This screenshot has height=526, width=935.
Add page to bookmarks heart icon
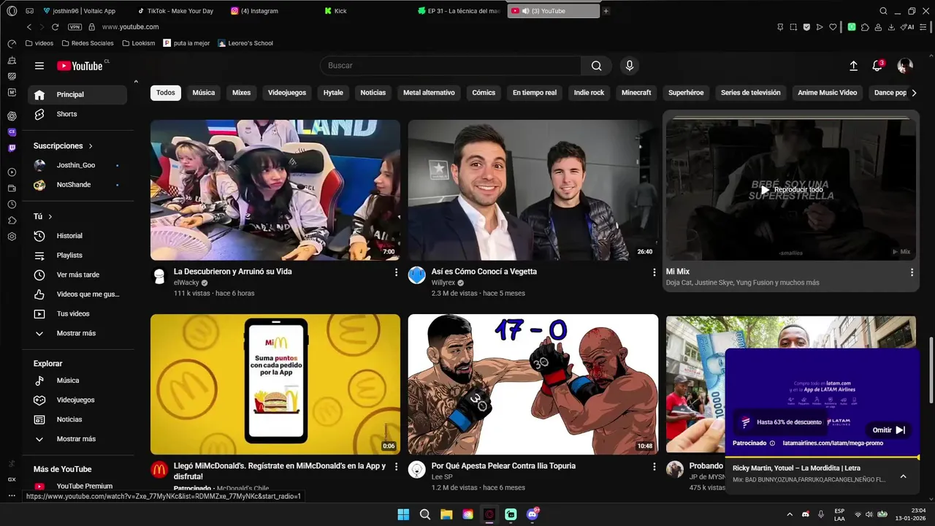coord(833,27)
